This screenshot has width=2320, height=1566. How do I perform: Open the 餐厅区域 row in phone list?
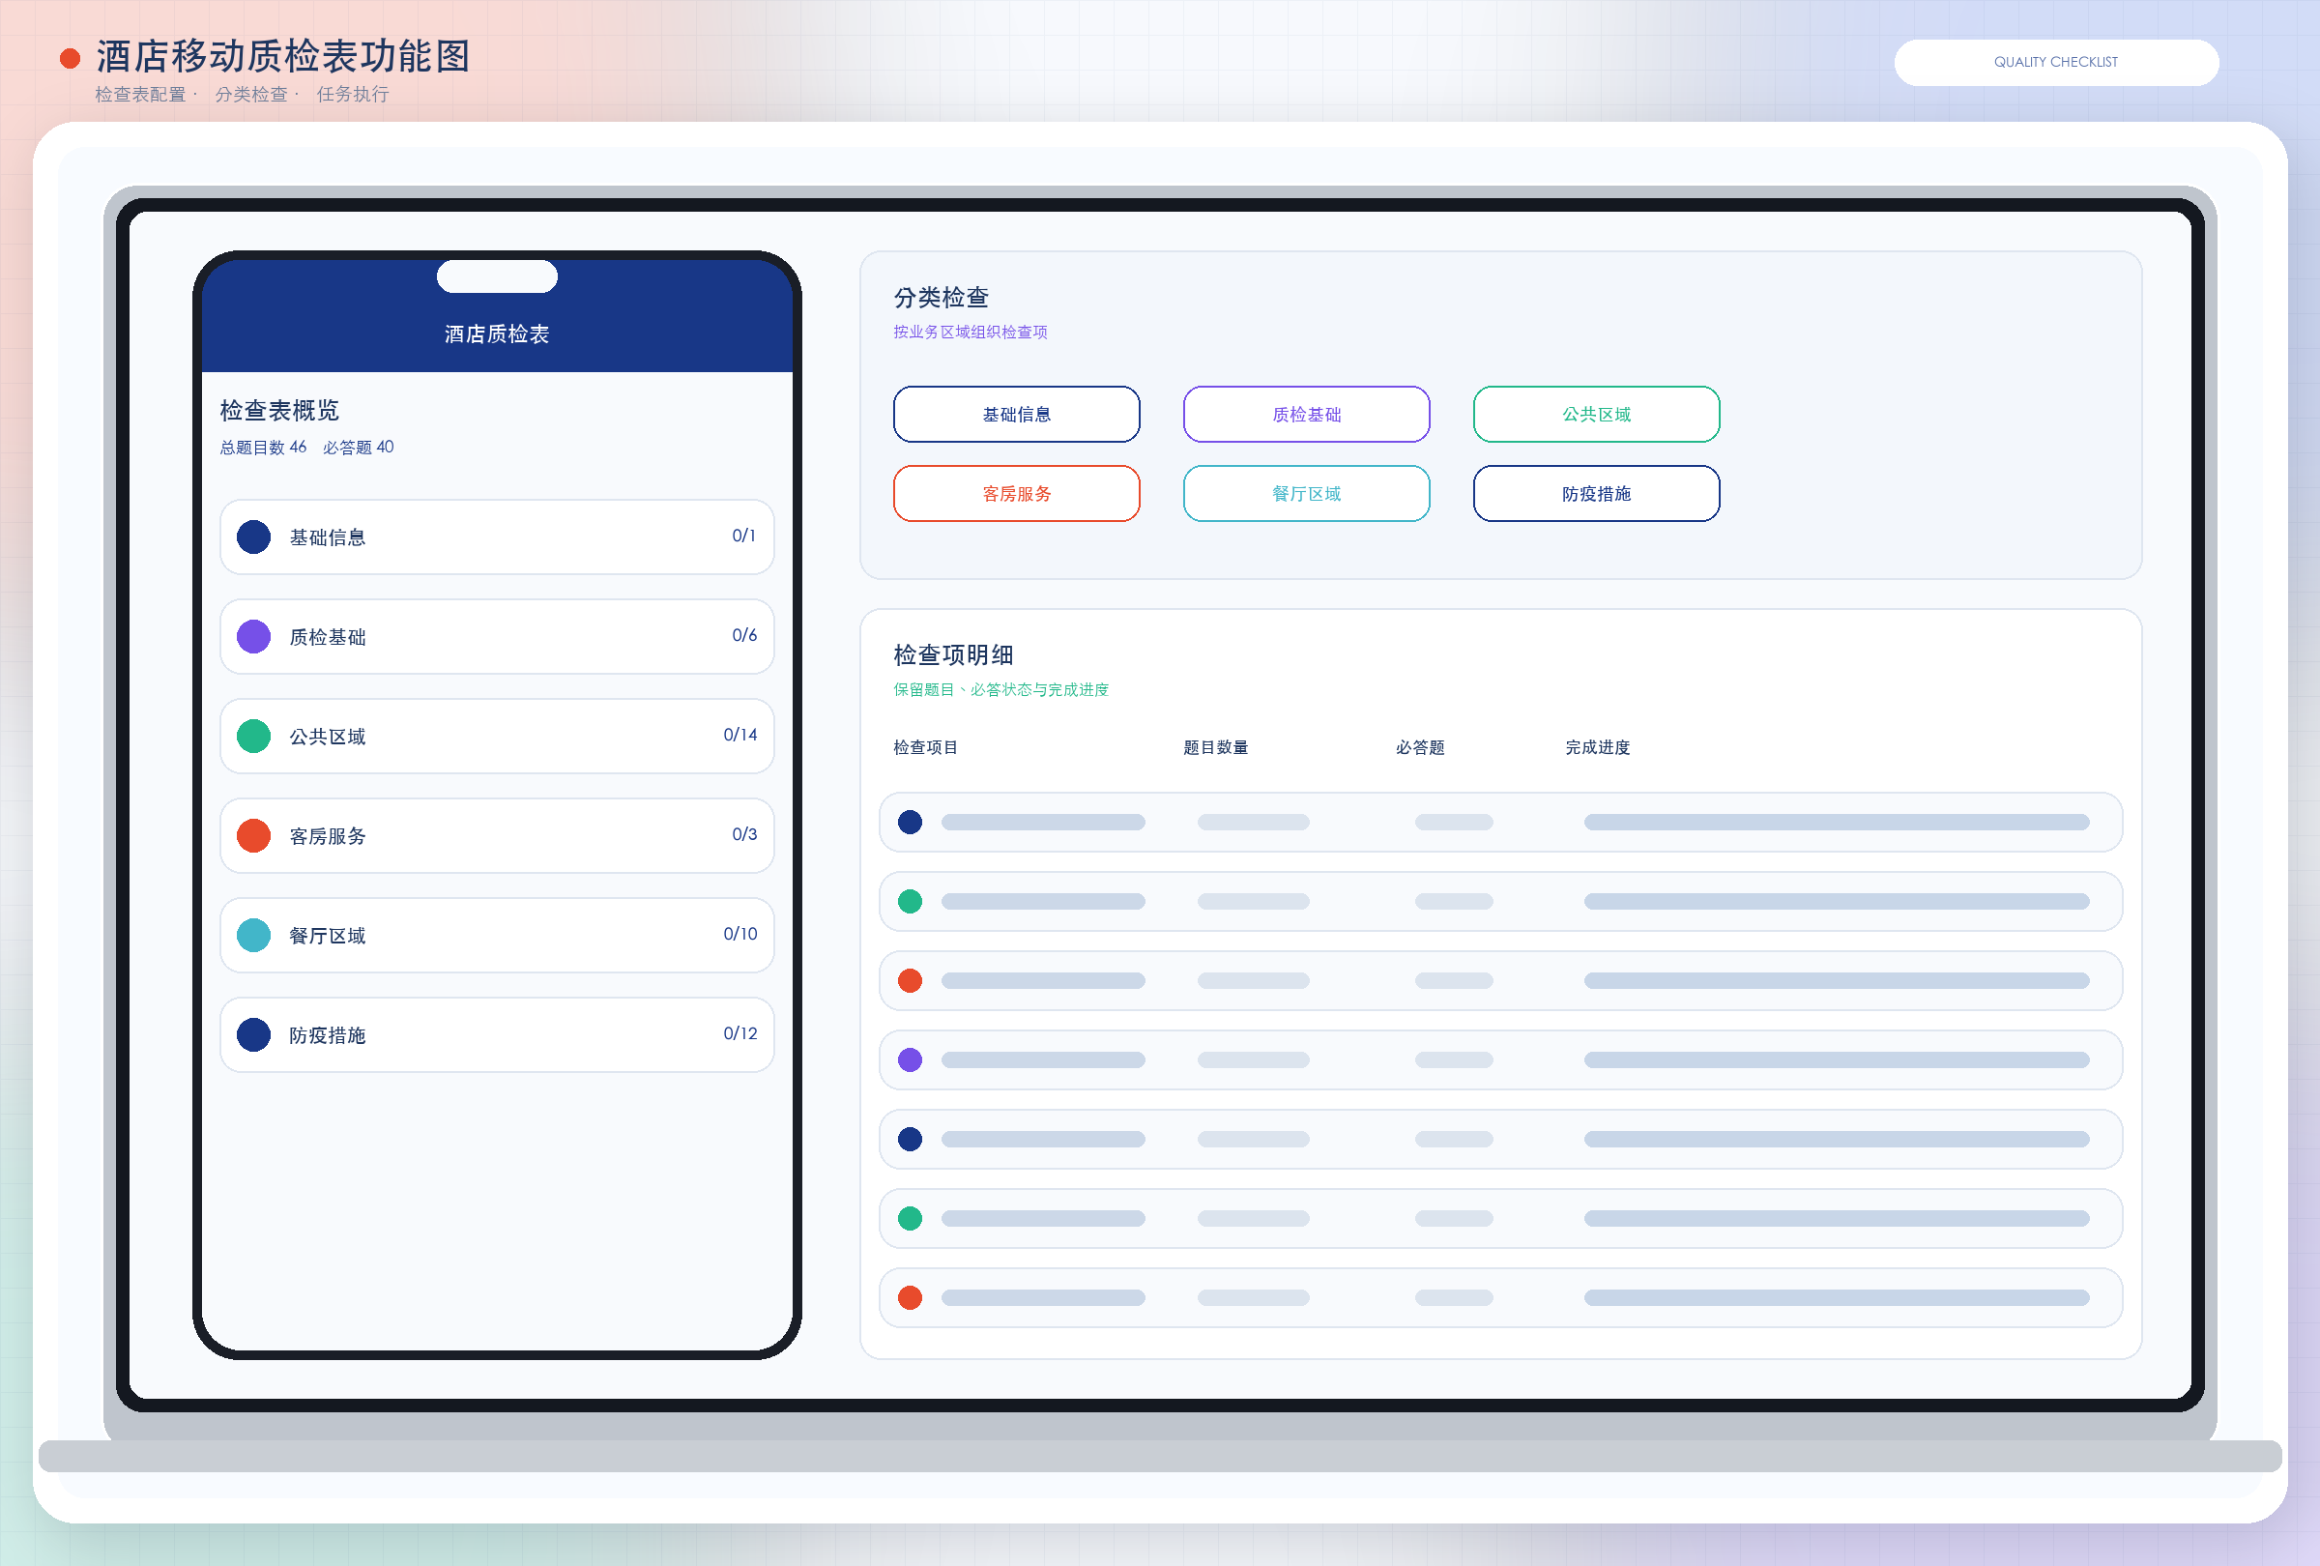point(497,935)
